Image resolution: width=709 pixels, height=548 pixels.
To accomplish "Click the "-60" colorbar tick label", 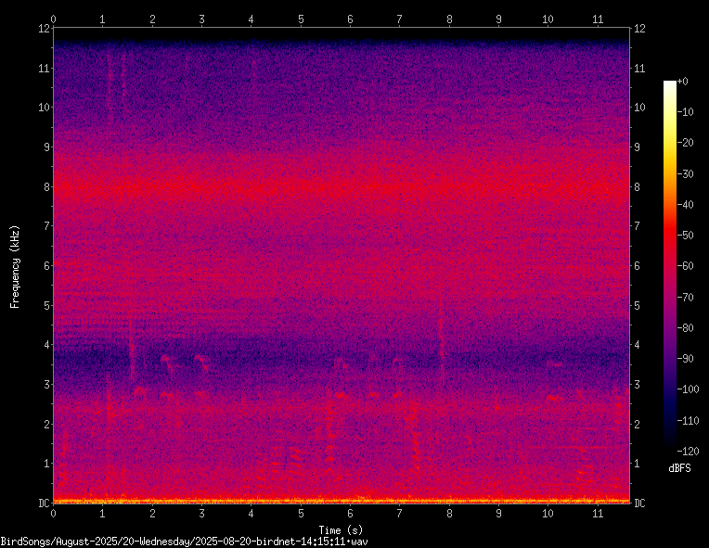I will (x=686, y=266).
